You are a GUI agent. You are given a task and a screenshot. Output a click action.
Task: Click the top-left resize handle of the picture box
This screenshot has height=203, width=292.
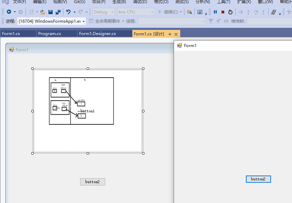click(32, 69)
